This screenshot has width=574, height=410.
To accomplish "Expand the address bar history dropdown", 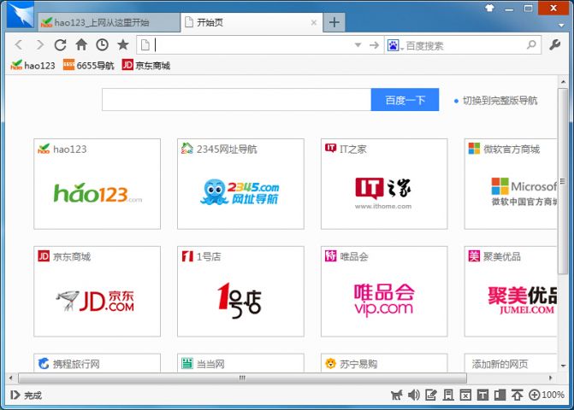I will [358, 44].
